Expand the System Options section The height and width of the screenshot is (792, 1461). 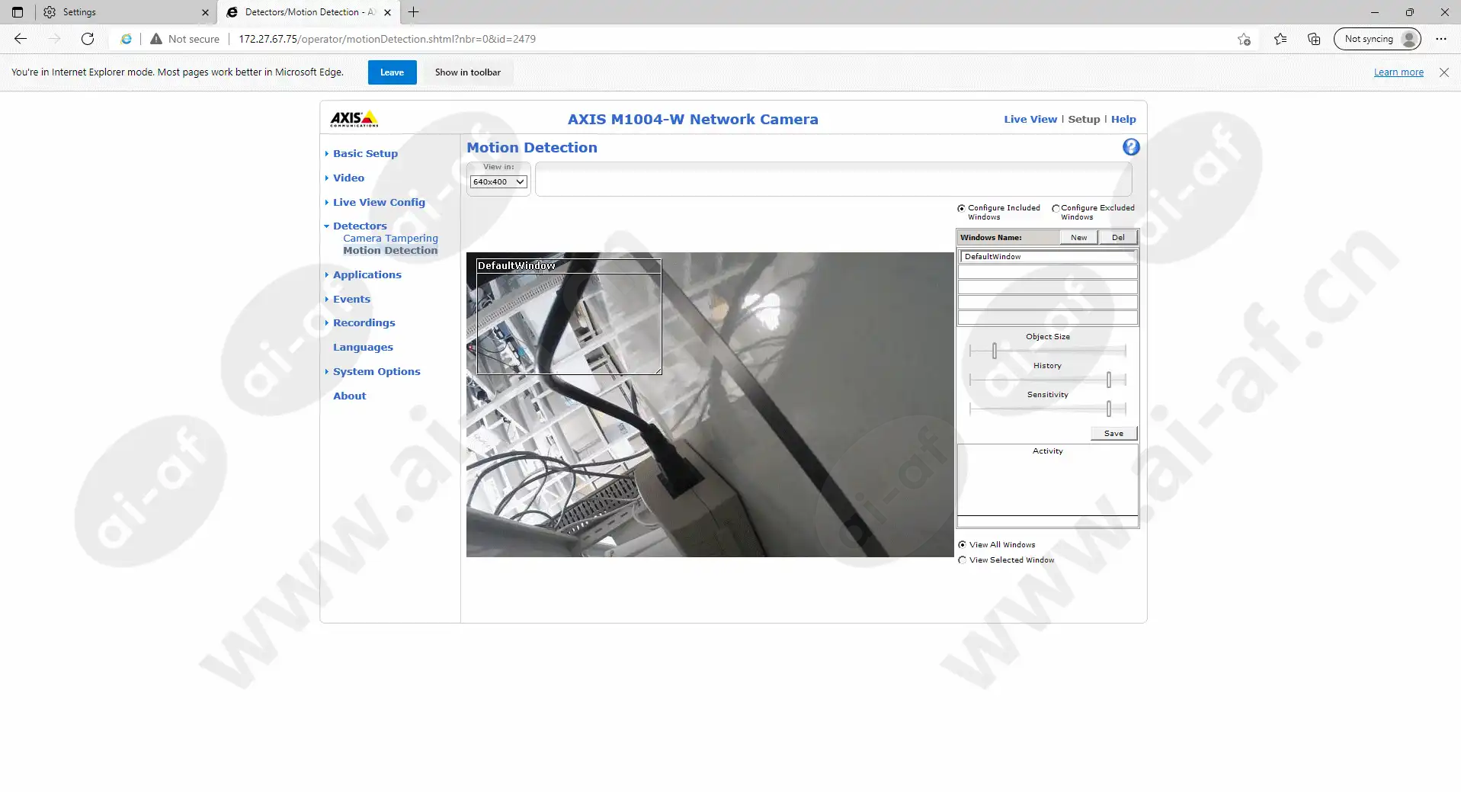click(x=376, y=371)
